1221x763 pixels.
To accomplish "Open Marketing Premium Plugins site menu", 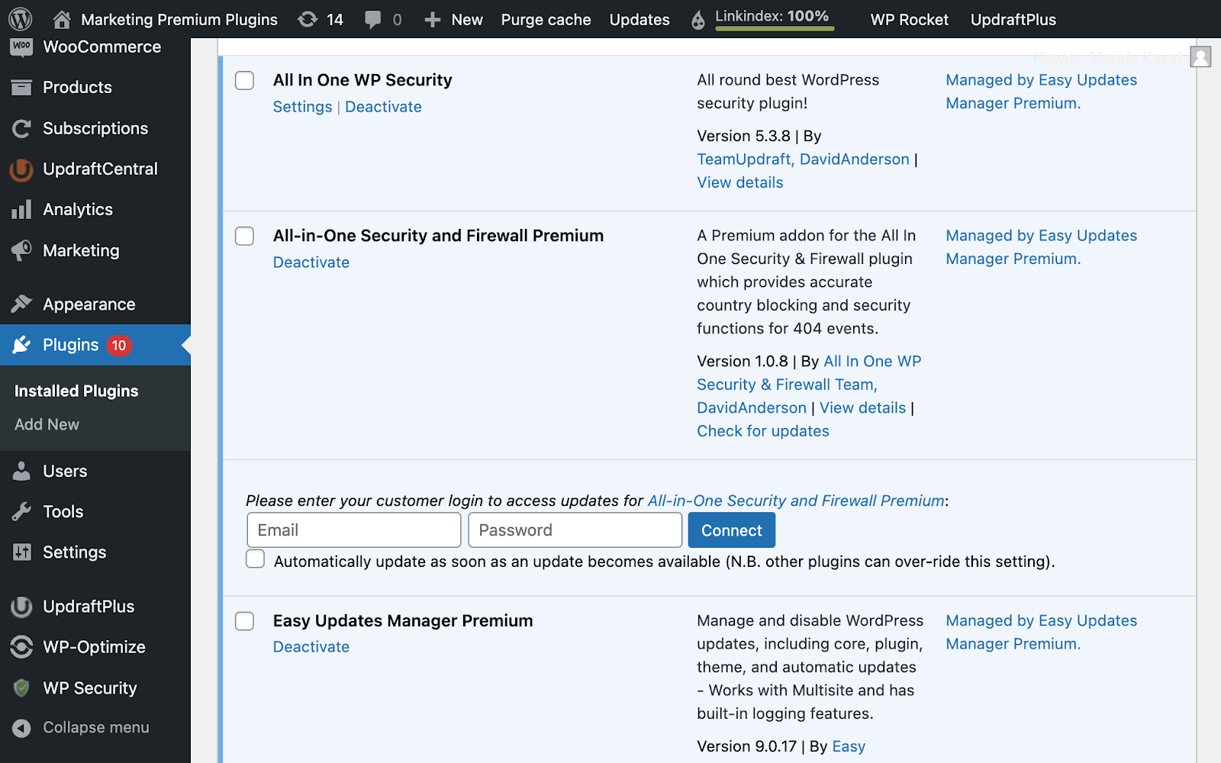I will 179,20.
